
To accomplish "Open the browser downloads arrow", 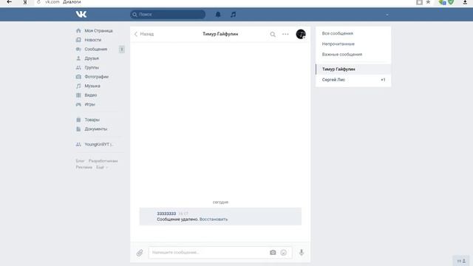I will 465,2.
